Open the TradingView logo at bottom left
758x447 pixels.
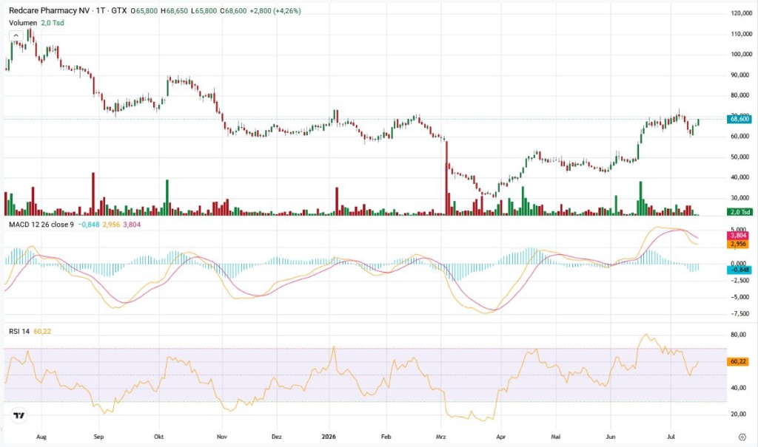[19, 415]
